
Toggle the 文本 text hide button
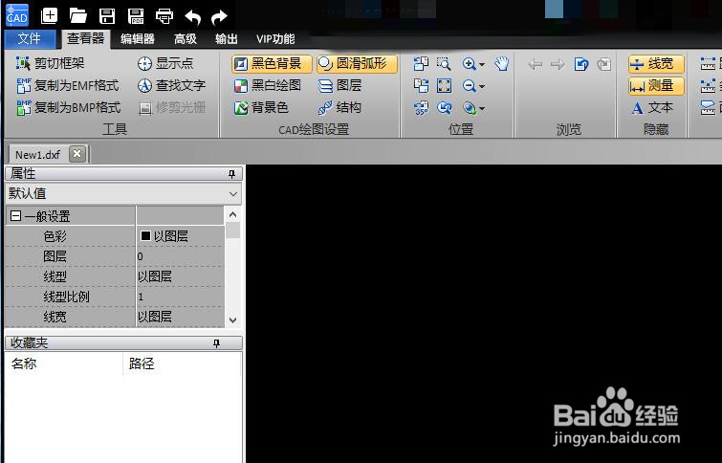[652, 108]
